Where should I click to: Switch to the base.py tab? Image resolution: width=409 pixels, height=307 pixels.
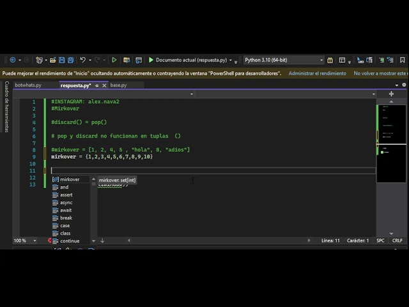118,85
